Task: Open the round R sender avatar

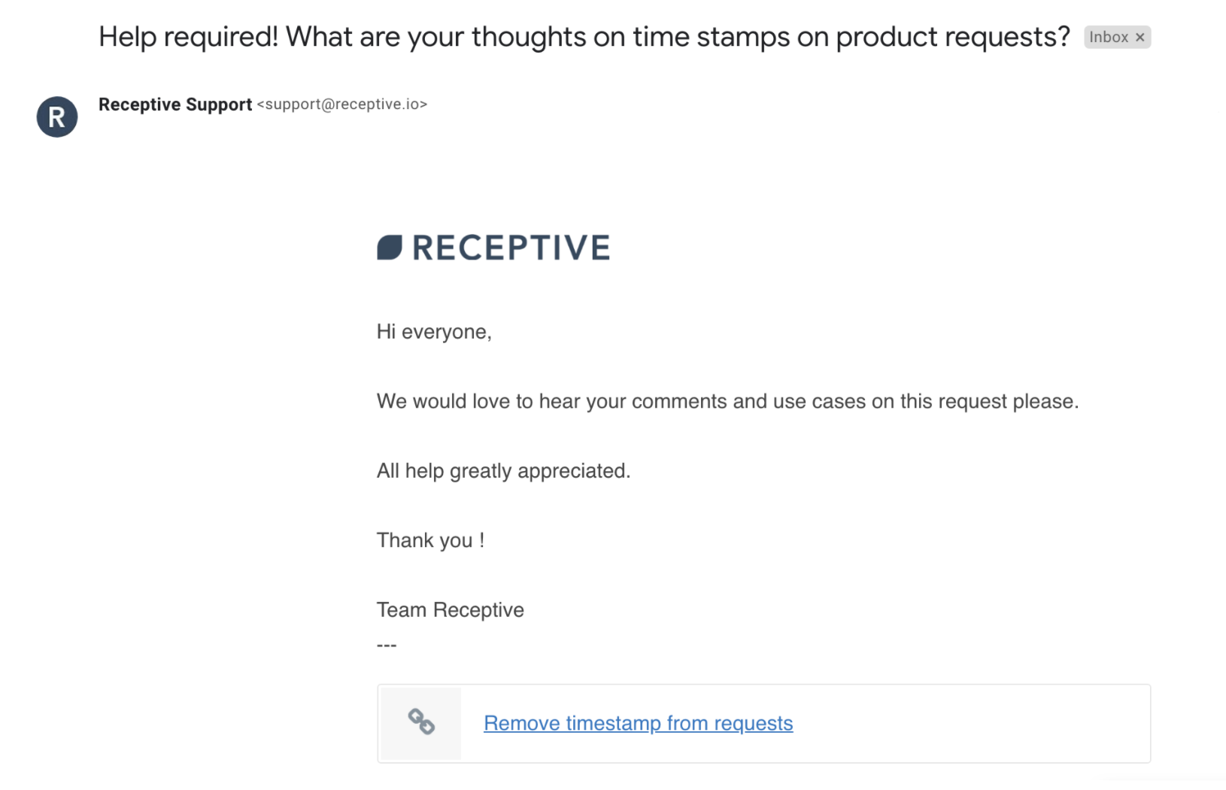Action: click(57, 117)
